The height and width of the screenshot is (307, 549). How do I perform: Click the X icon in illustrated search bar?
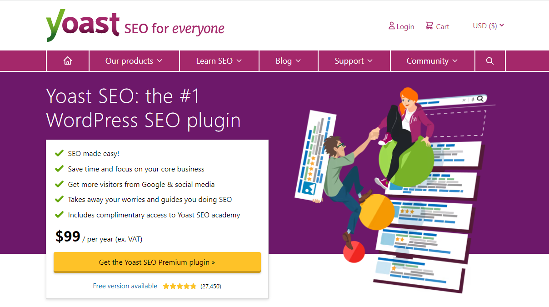(464, 100)
